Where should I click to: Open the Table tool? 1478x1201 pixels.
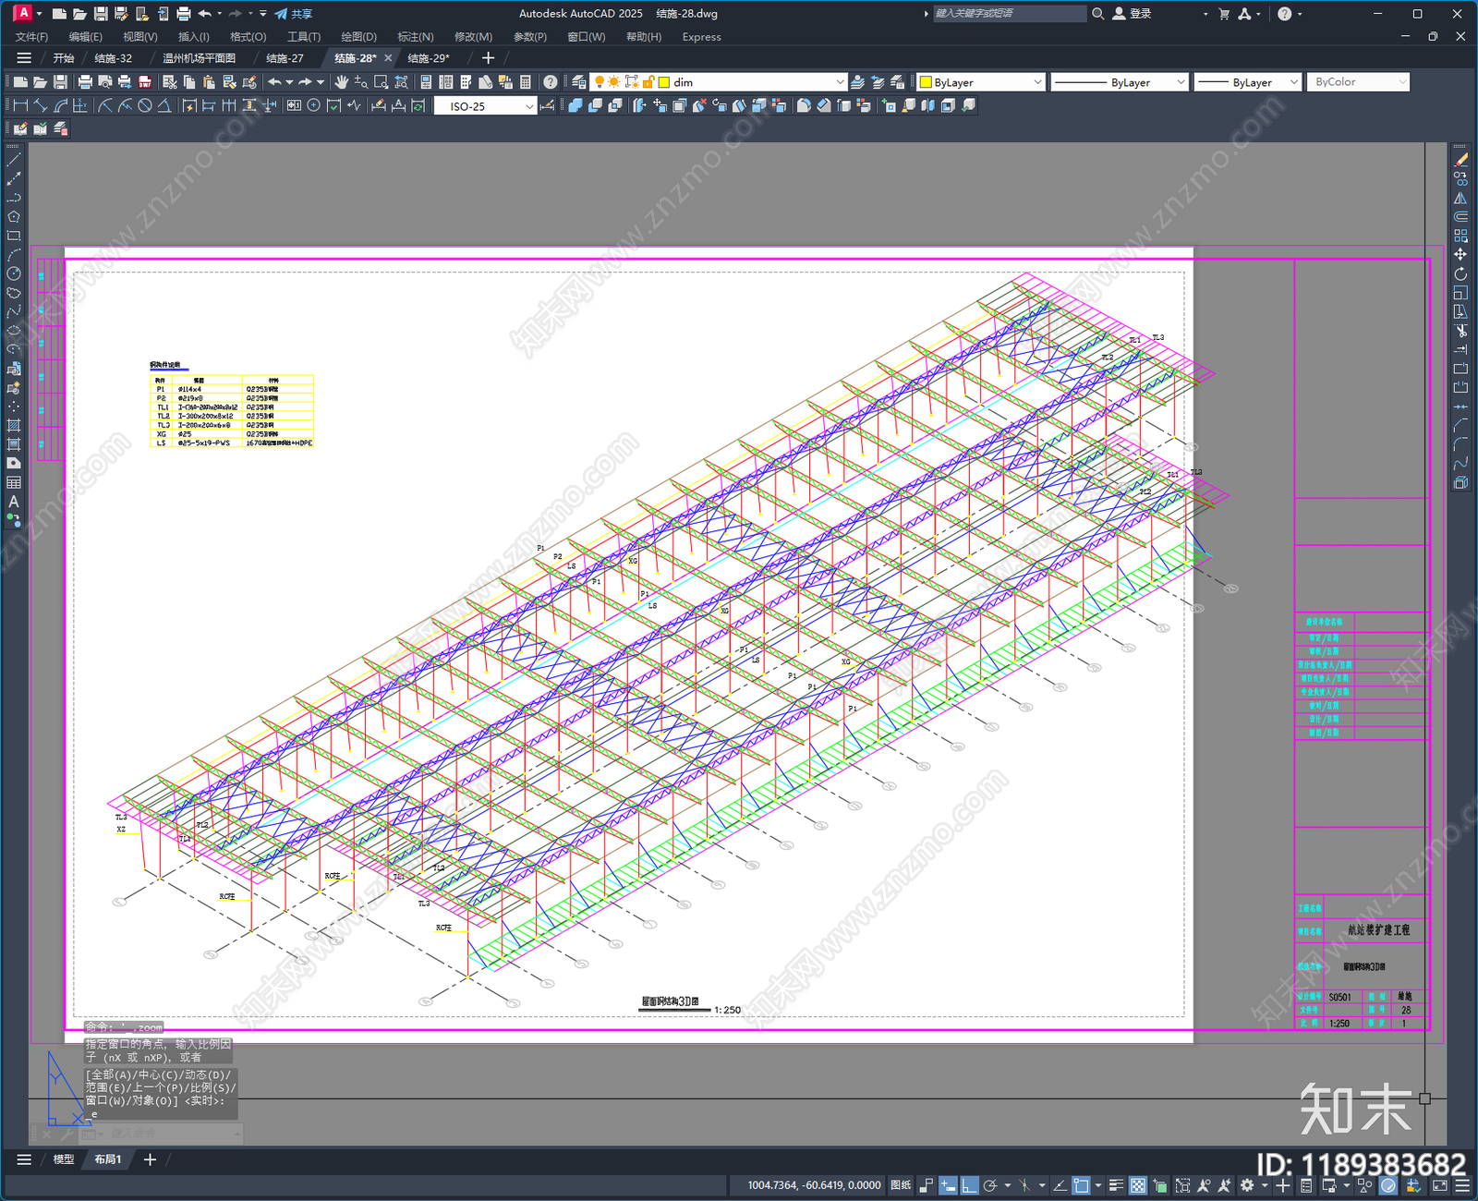pos(14,482)
